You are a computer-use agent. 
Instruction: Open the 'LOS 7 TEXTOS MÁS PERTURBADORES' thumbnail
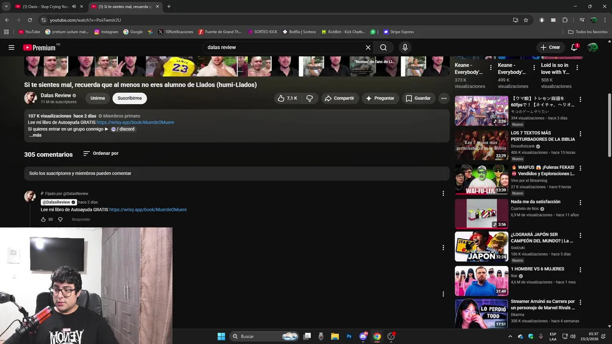(481, 145)
